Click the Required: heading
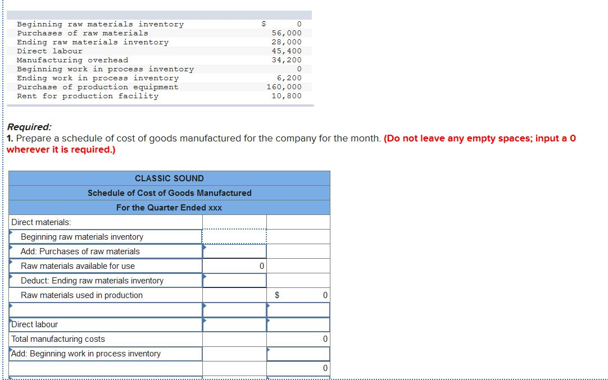Viewport: 608px width, 380px height. (29, 127)
